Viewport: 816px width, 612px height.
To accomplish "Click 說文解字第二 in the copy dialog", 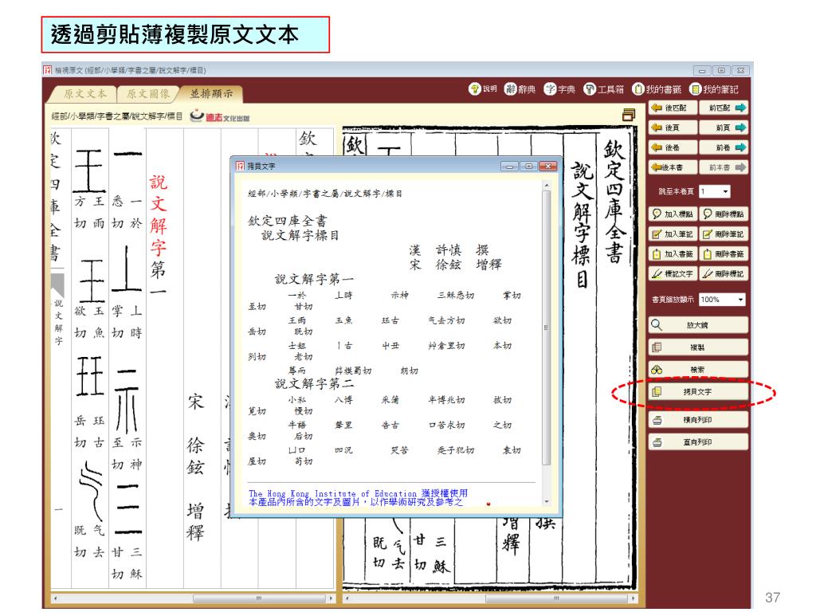I will click(x=314, y=383).
